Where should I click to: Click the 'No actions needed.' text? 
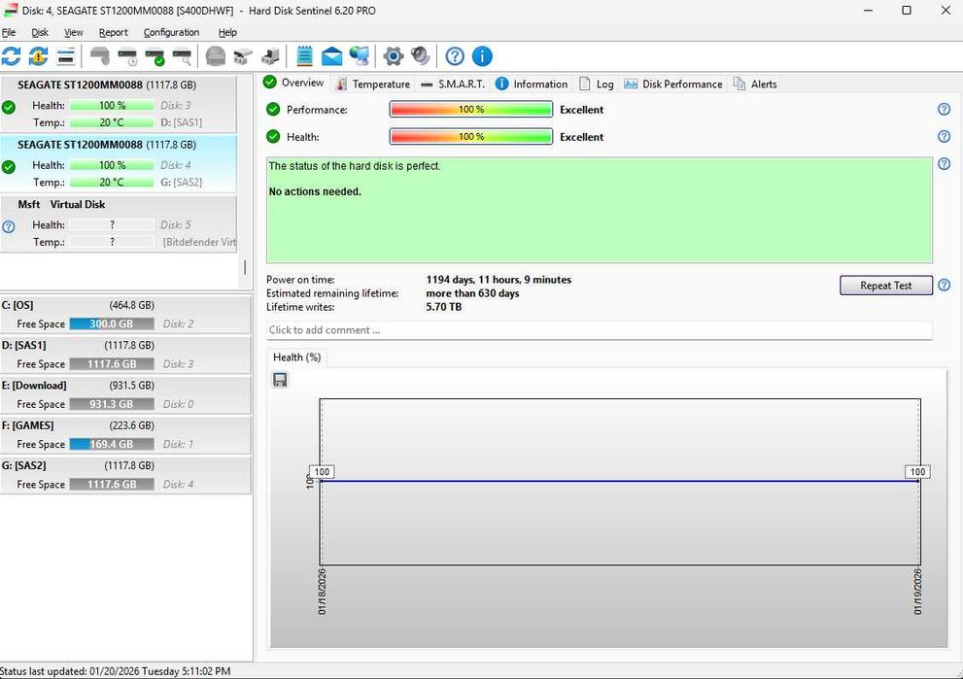click(315, 191)
